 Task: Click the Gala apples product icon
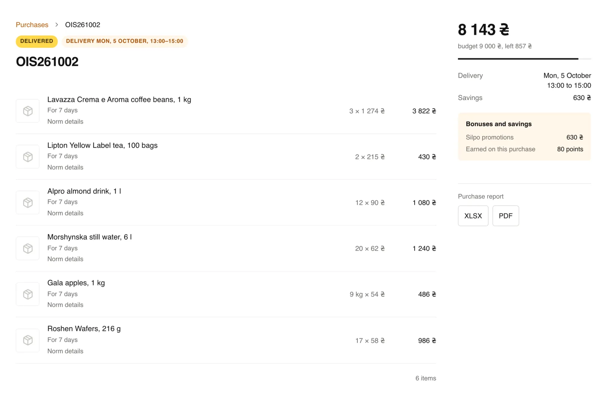point(28,294)
